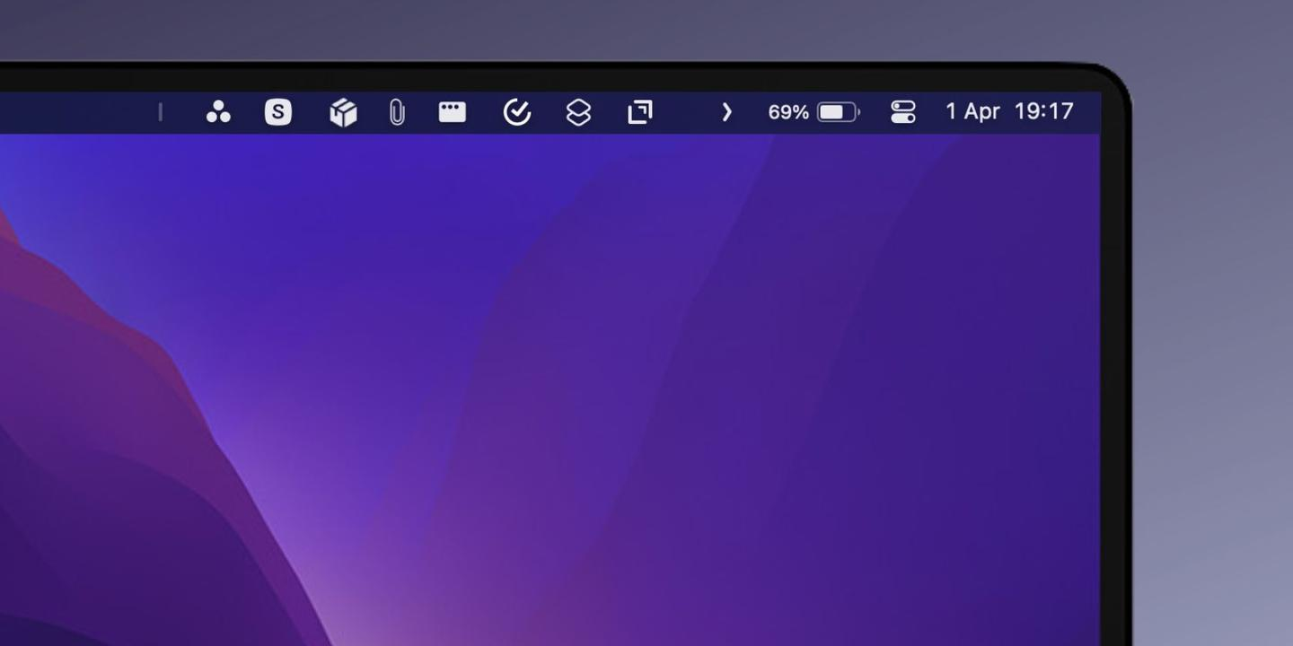Open the cardboard box icon in menu bar
The height and width of the screenshot is (646, 1293).
tap(343, 112)
